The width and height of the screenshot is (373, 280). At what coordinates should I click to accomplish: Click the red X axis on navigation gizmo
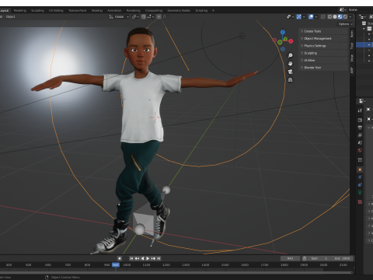(x=291, y=41)
